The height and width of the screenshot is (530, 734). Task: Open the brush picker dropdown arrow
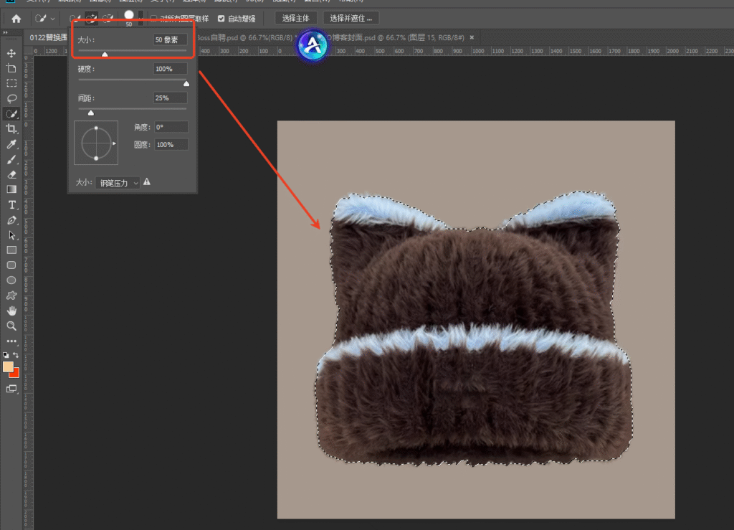tap(140, 17)
